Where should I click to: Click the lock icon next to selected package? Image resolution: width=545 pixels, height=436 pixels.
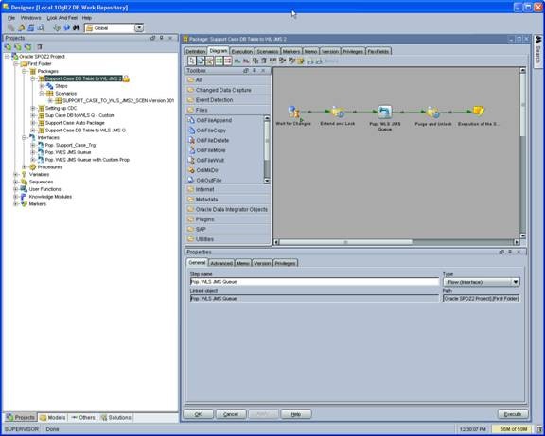click(x=126, y=78)
